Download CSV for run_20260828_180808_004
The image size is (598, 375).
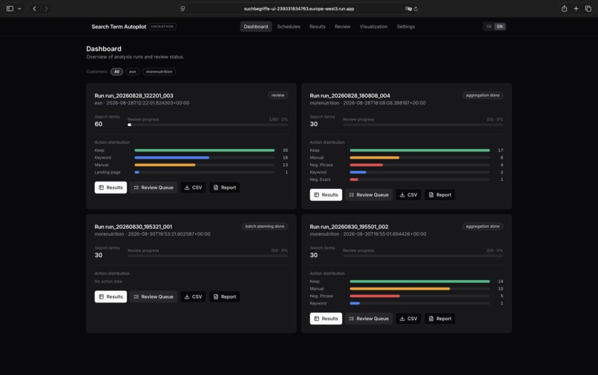pos(409,195)
